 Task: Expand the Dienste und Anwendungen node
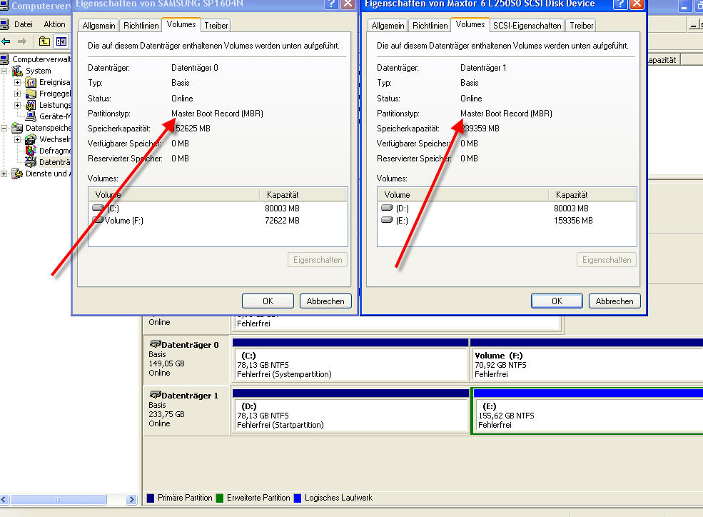tap(4, 174)
